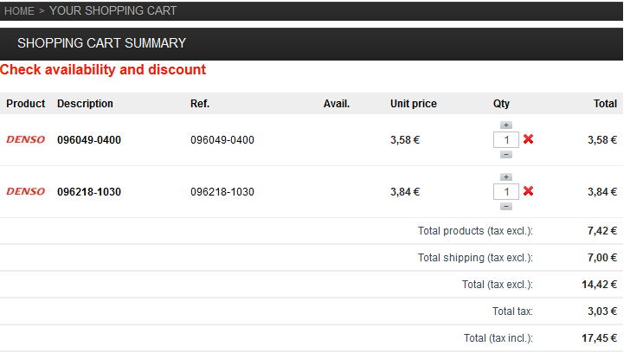630x353 pixels.
Task: Open the HOME breadcrumb link
Action: (19, 11)
